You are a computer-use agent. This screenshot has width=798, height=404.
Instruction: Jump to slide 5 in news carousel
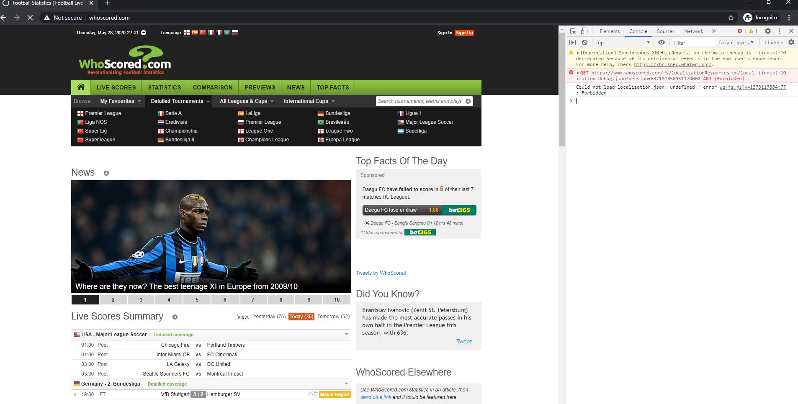pos(197,300)
